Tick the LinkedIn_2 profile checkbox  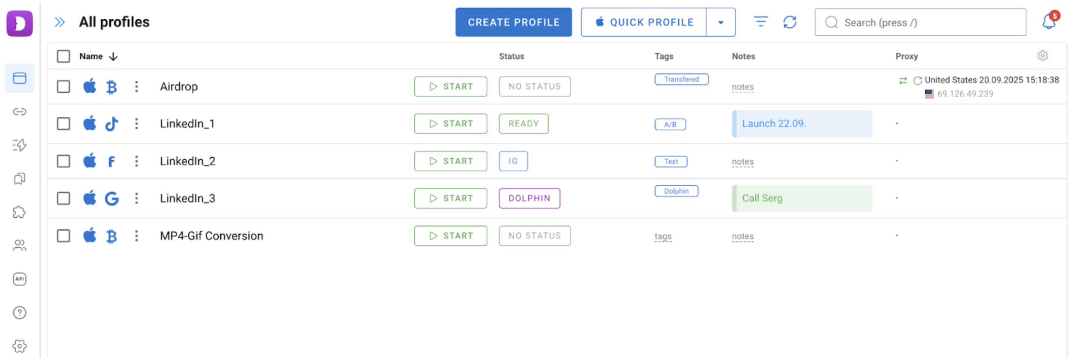(x=63, y=161)
